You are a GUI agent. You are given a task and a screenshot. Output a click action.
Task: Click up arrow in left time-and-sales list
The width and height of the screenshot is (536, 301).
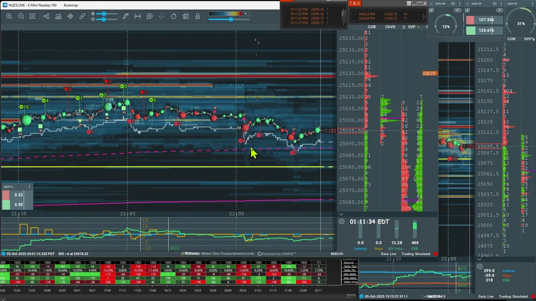pos(344,10)
